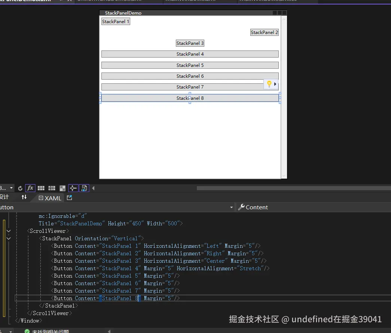Select the StackPanel 1 button in designer
The width and height of the screenshot is (391, 333).
pyautogui.click(x=116, y=22)
